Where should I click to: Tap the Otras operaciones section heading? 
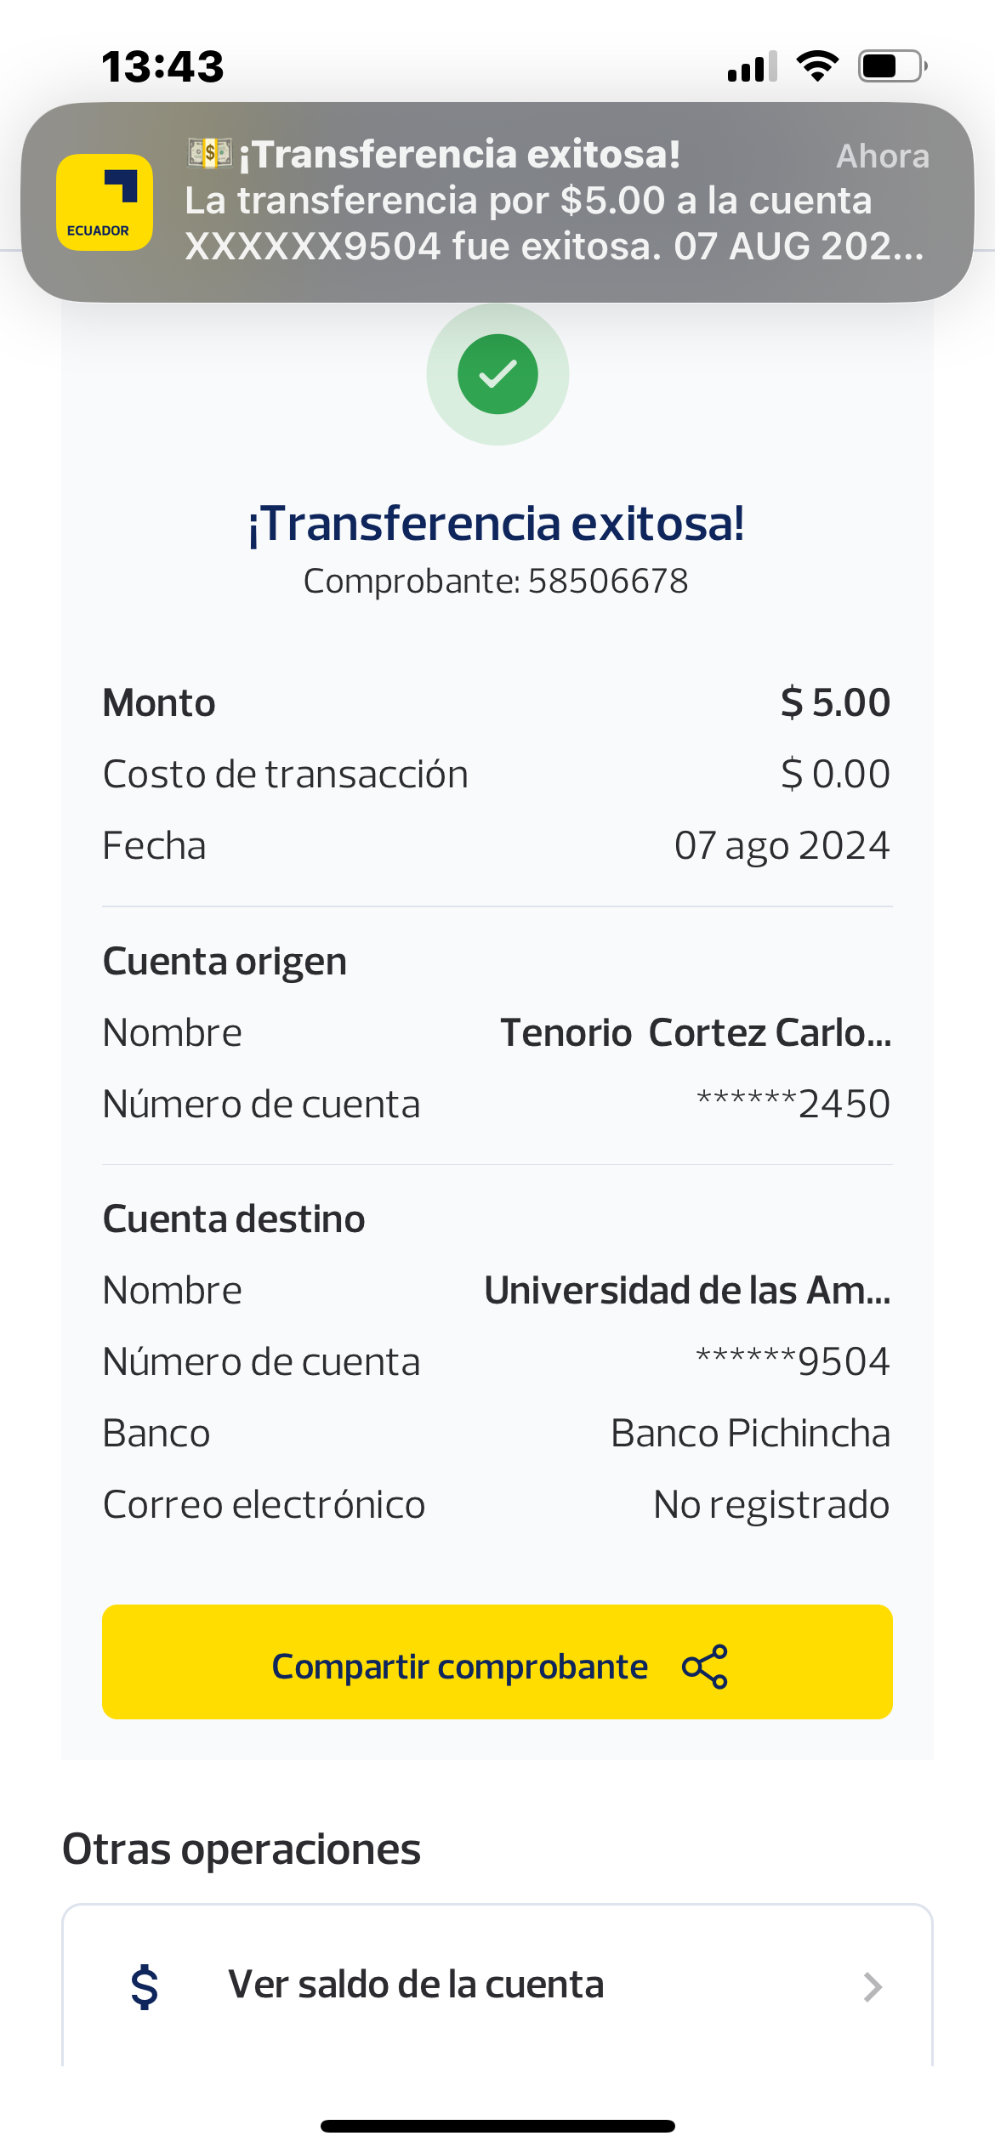pyautogui.click(x=242, y=1849)
